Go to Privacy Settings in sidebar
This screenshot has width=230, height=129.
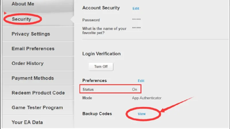pos(31,34)
